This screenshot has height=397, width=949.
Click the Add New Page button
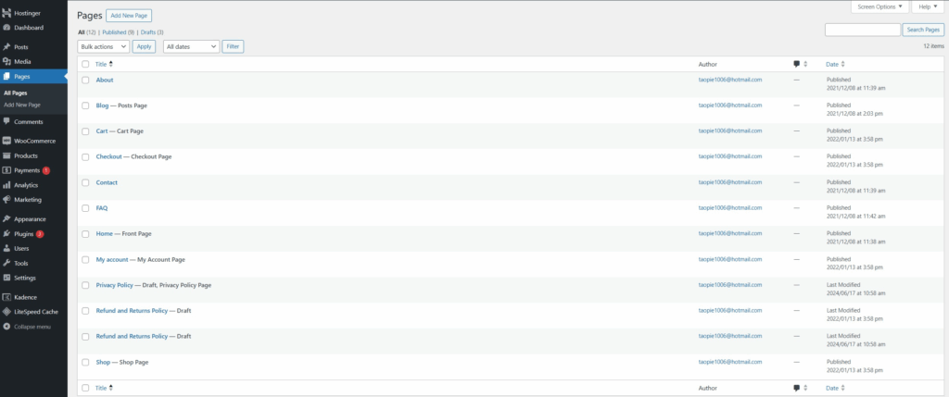[x=130, y=16]
